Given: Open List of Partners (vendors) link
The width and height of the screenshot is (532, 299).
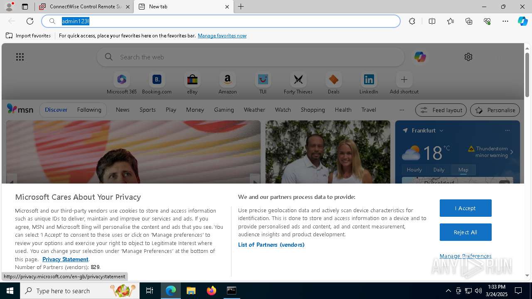Looking at the screenshot, I should 271,245.
